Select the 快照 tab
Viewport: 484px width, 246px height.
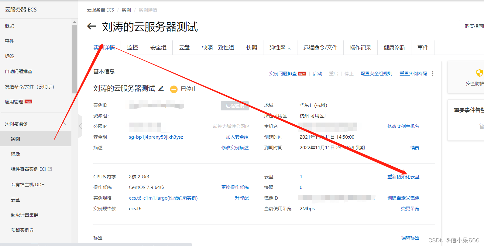point(252,47)
